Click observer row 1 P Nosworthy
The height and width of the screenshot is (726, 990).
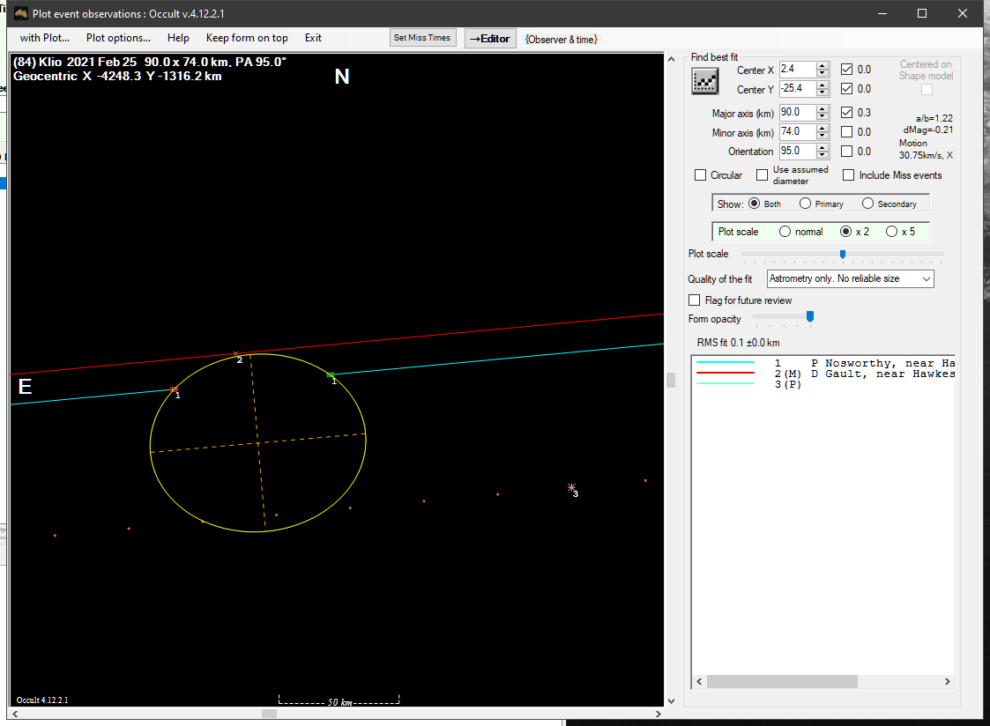pos(824,363)
